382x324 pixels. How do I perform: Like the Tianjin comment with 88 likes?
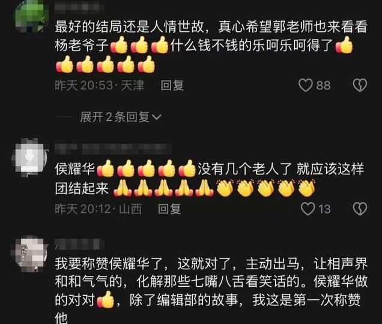[x=306, y=85]
